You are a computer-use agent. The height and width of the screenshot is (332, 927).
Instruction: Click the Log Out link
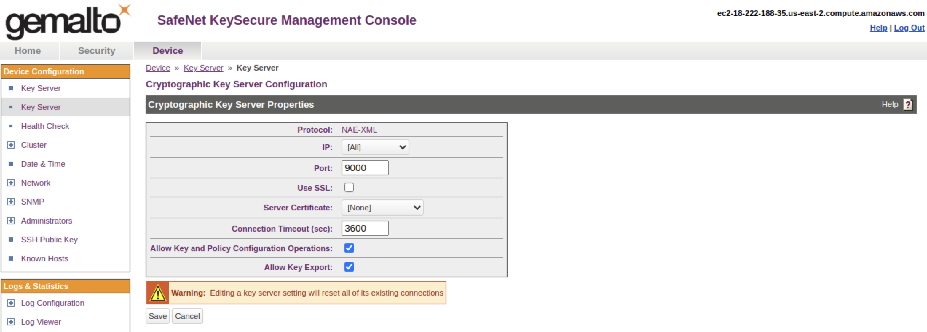[909, 28]
